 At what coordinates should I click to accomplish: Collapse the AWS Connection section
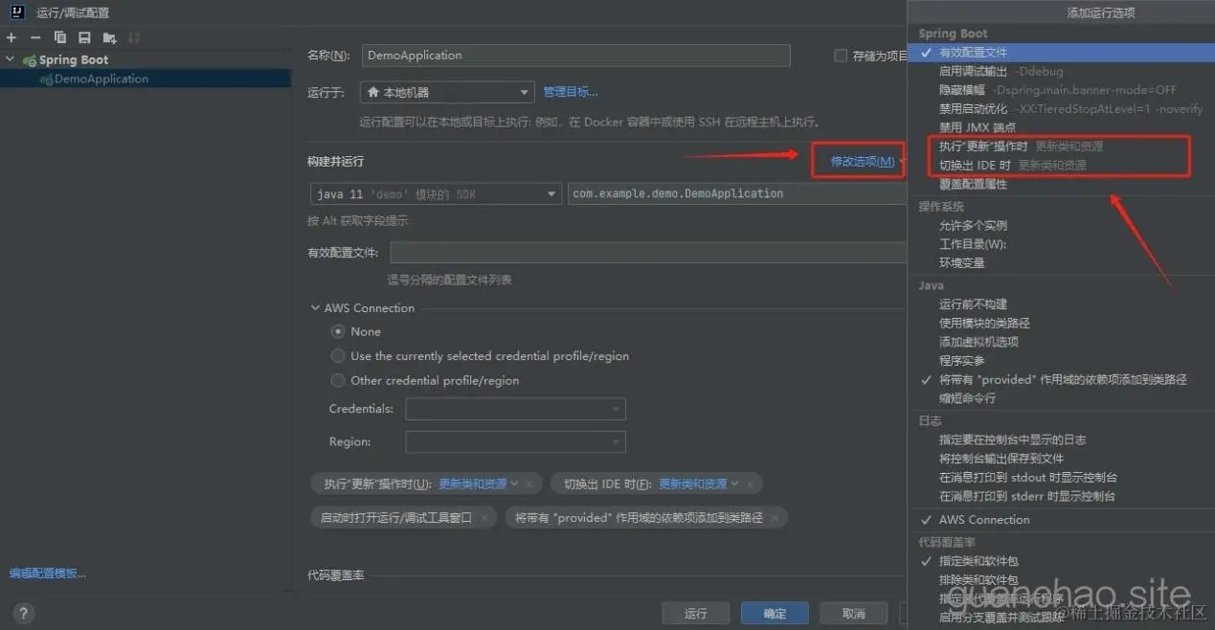[316, 308]
